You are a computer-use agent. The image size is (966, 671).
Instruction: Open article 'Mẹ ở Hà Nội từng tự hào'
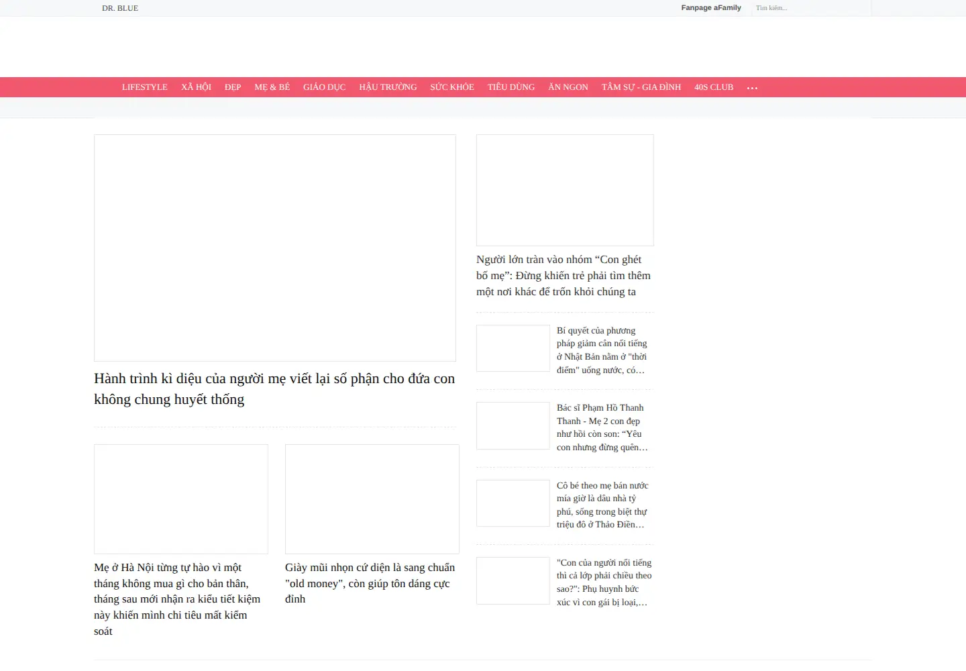pyautogui.click(x=177, y=599)
